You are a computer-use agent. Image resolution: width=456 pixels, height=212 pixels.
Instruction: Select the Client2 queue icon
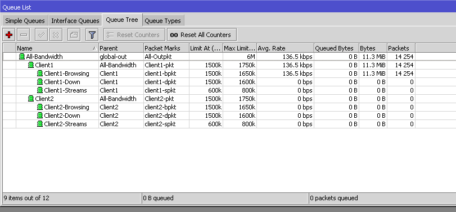pyautogui.click(x=31, y=99)
